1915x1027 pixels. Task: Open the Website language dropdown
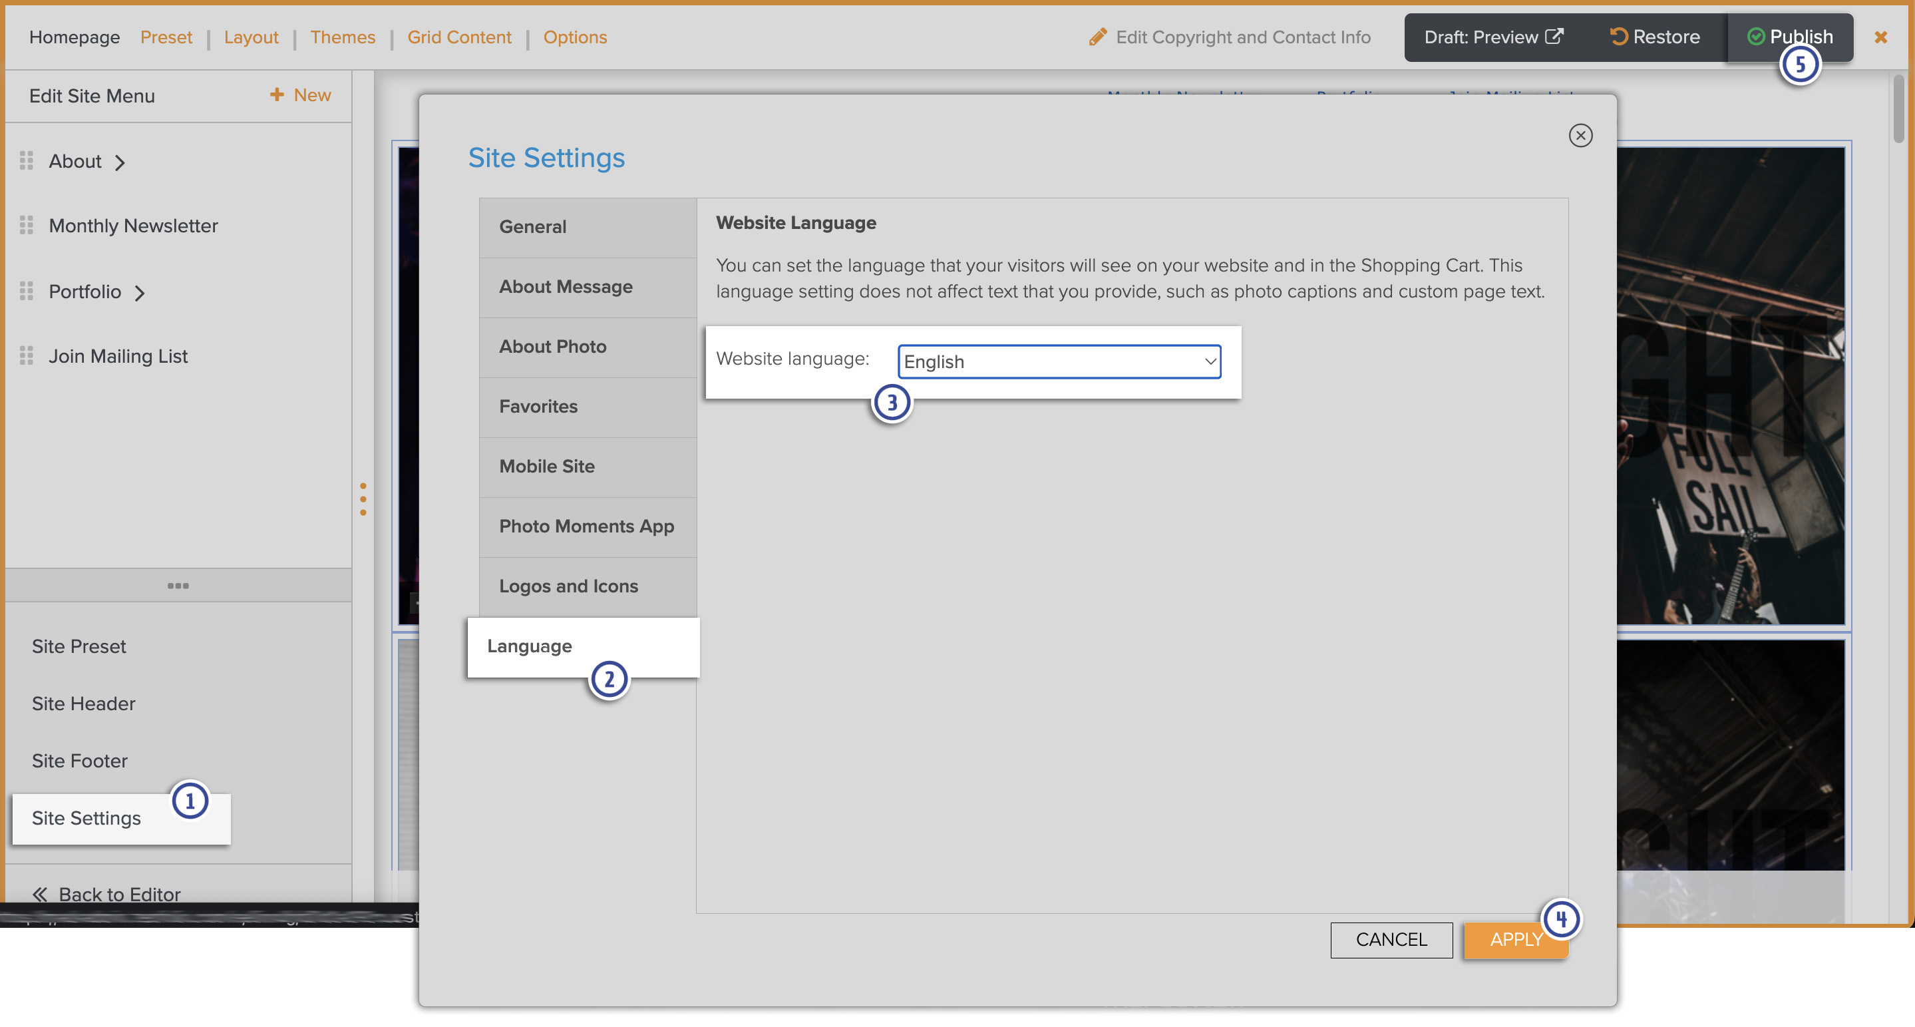pos(1059,361)
